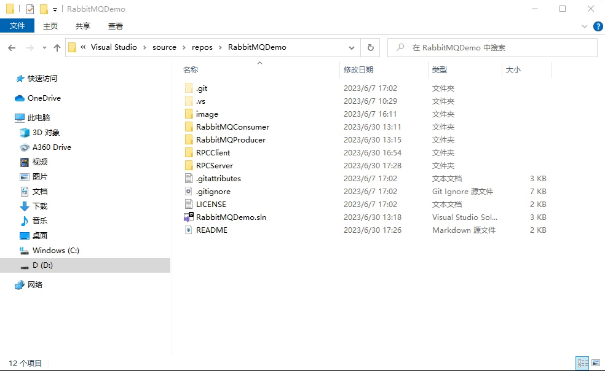Open Downloads (下载) folder in sidebar
605x371 pixels.
click(x=34, y=206)
